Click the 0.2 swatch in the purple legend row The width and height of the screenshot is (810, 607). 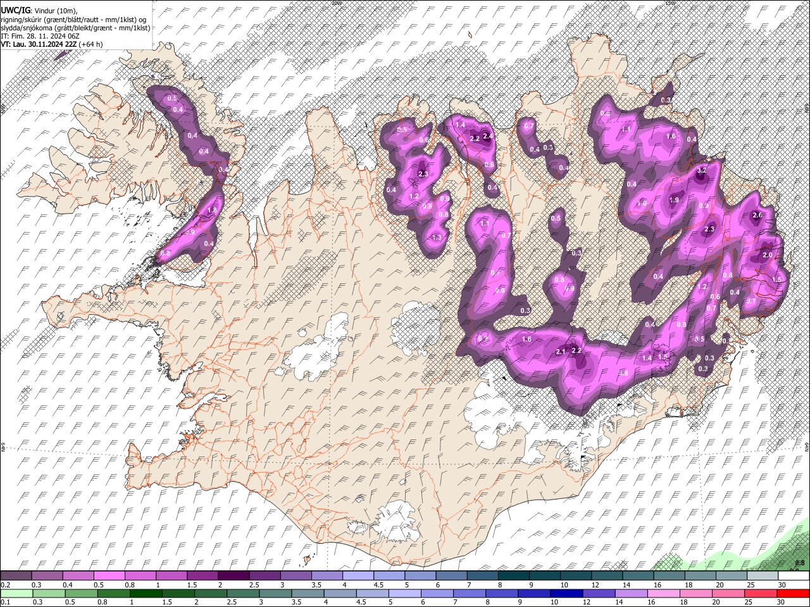16,576
